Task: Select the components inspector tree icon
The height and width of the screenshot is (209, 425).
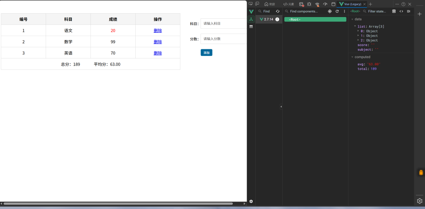Action: [251, 19]
